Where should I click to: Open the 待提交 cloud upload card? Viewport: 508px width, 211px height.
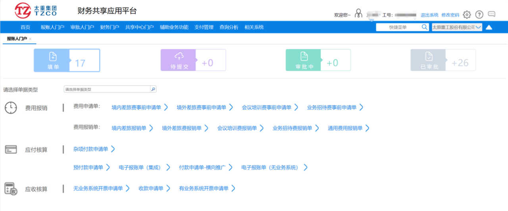178,60
